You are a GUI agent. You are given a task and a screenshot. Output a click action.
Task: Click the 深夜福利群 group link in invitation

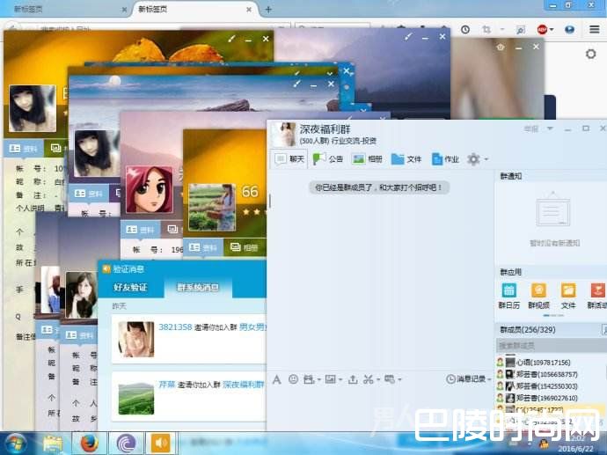tap(244, 385)
